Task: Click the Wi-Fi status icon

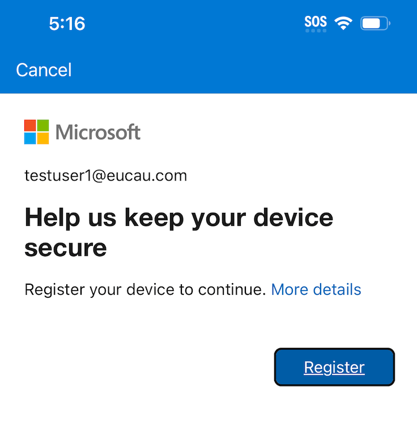Action: (x=343, y=23)
